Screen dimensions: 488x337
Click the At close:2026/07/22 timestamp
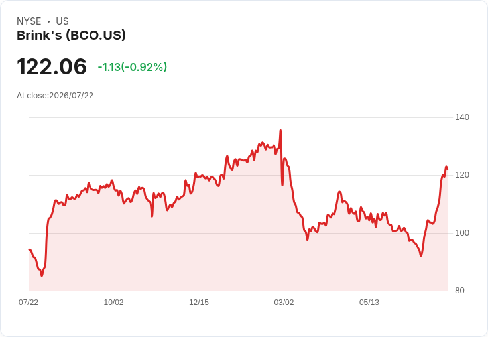pos(55,96)
